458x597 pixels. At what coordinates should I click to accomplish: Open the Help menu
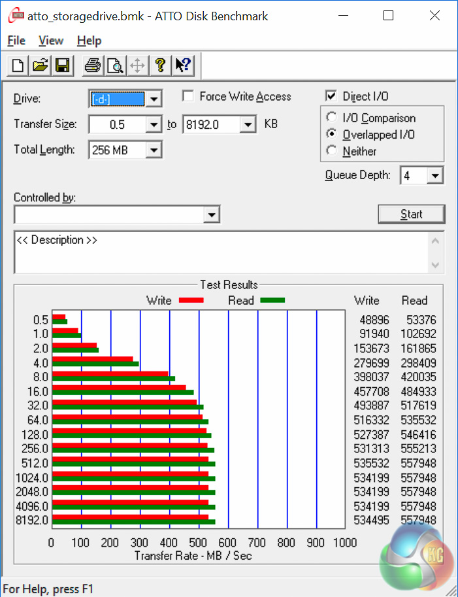[89, 41]
